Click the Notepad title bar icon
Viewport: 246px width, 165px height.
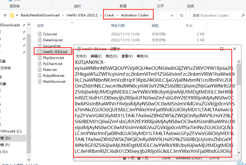(78, 49)
